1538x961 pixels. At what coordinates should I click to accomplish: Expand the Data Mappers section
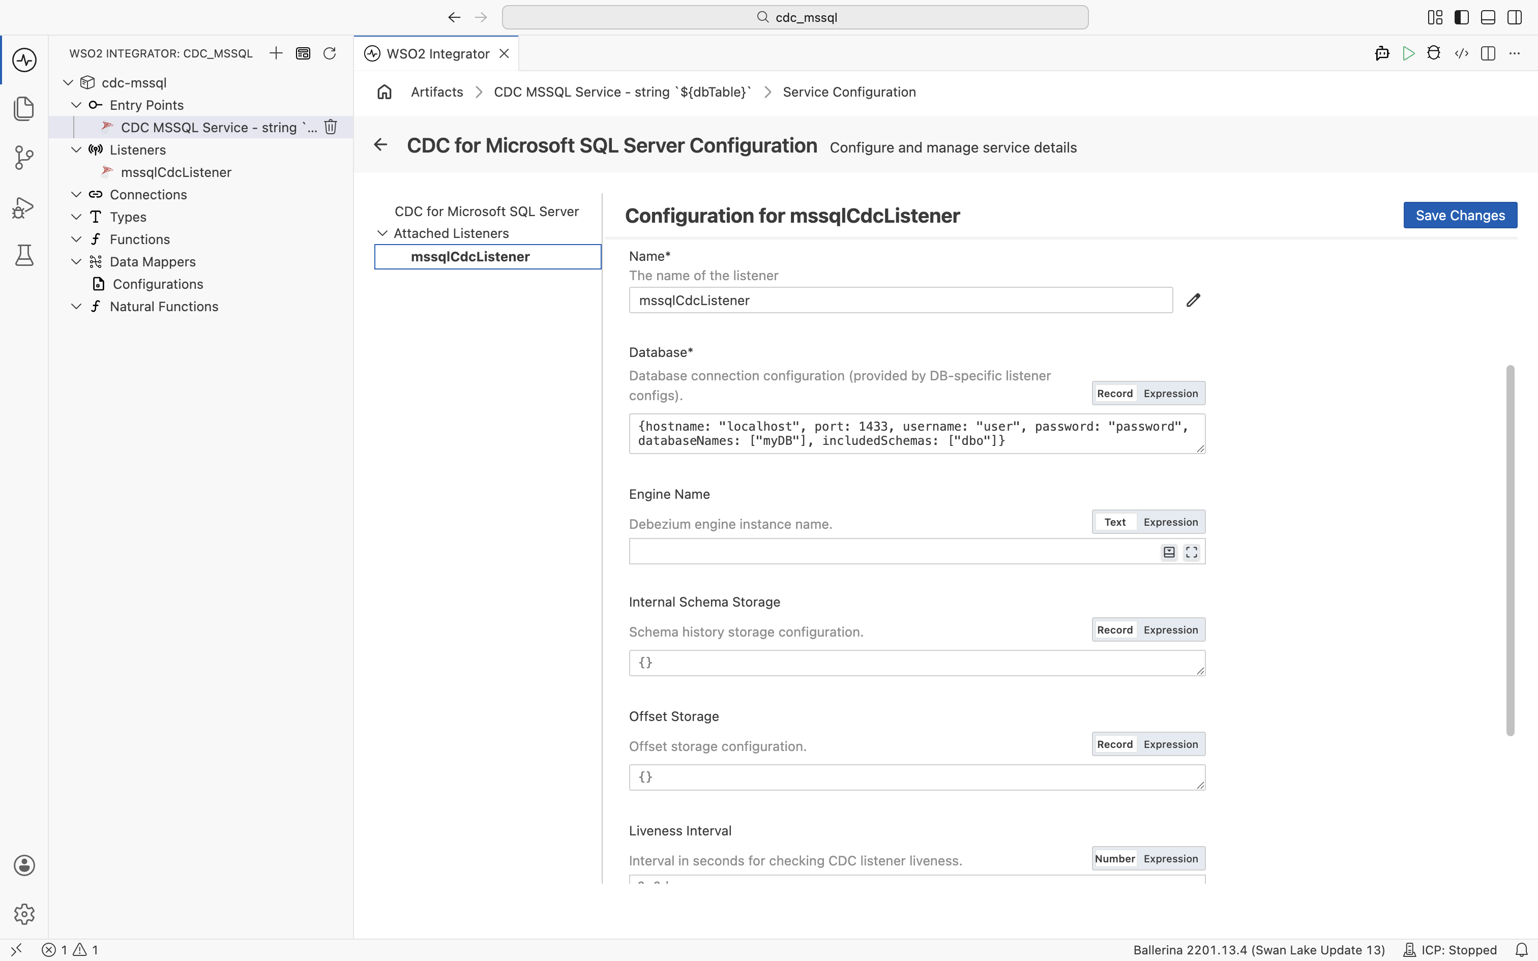click(x=76, y=261)
